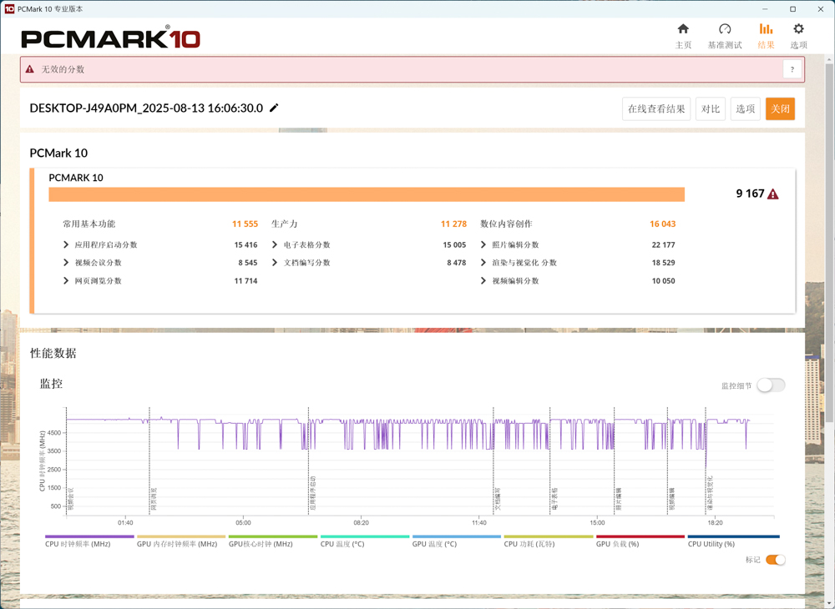Viewport: 835px width, 609px height.
Task: Click the invalid score warning icon in banner
Action: pos(30,69)
